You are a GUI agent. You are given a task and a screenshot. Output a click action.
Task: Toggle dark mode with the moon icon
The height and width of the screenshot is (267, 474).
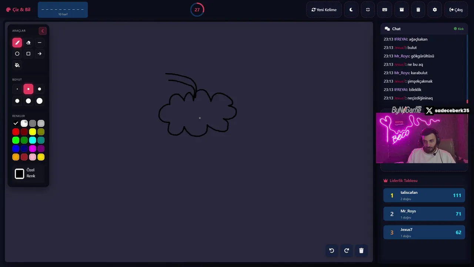(x=351, y=10)
